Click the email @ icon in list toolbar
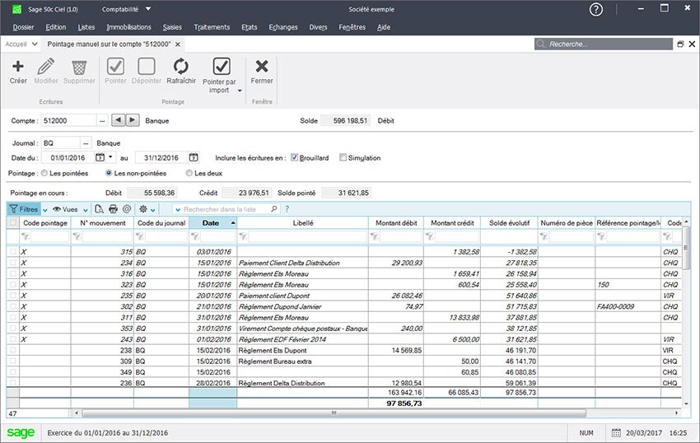The height and width of the screenshot is (443, 700). click(x=127, y=209)
